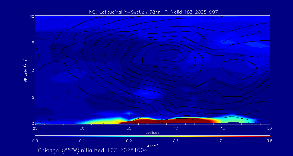The height and width of the screenshot is (156, 293).
Task: Click latitude axis tick label 25
Action: tap(35, 128)
